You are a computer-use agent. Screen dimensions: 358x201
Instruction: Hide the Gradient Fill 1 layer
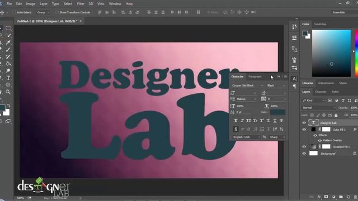coord(304,146)
